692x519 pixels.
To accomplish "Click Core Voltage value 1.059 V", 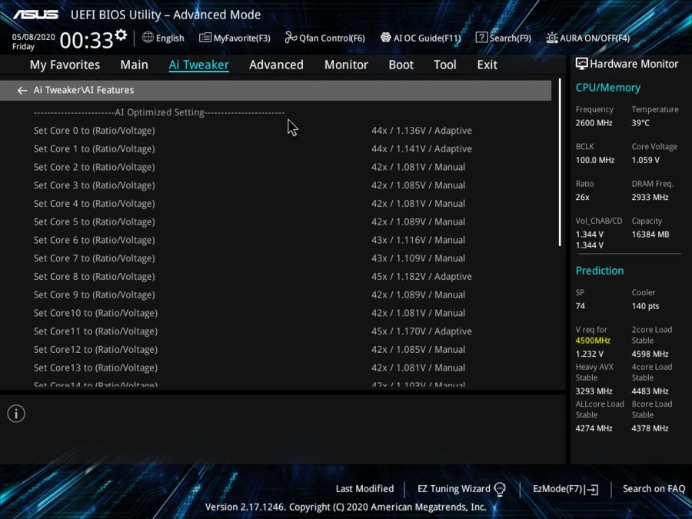I will coord(645,160).
